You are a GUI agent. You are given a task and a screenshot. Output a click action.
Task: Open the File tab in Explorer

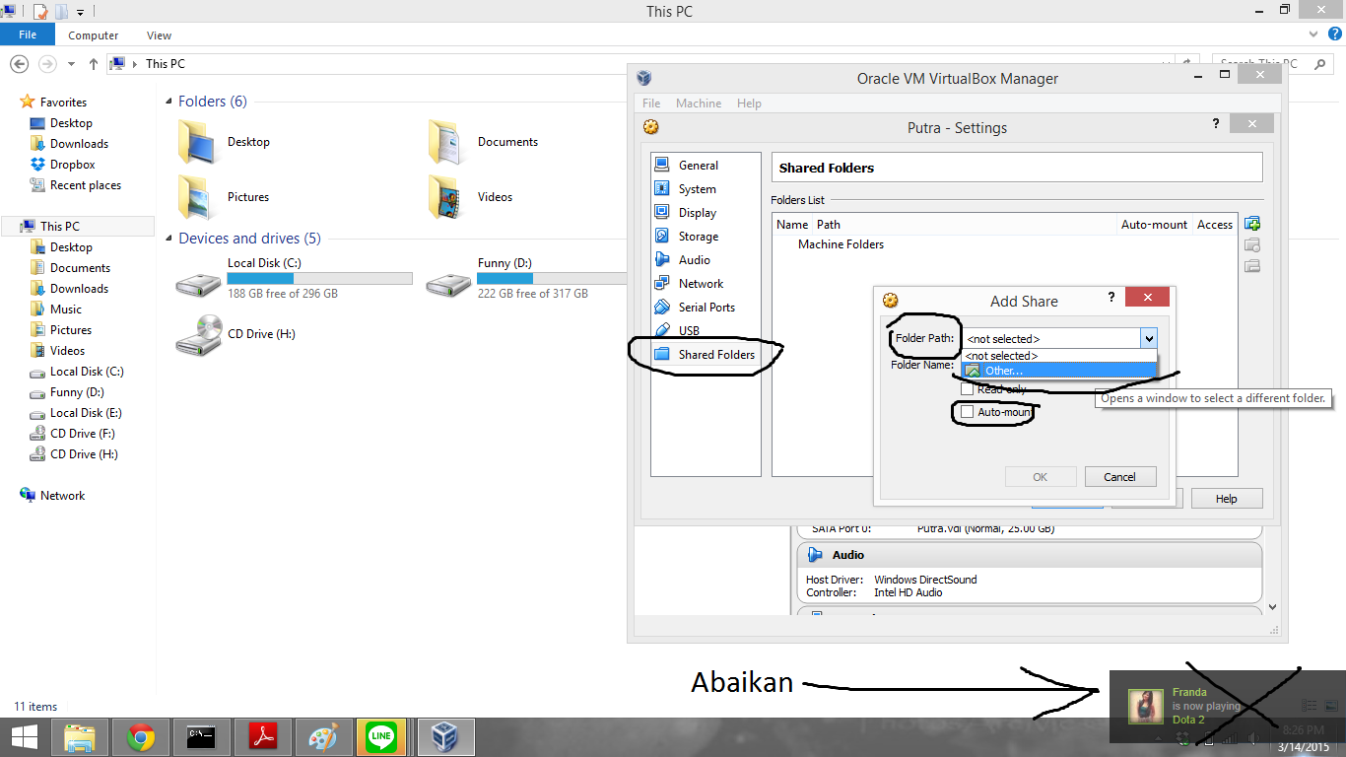click(28, 34)
